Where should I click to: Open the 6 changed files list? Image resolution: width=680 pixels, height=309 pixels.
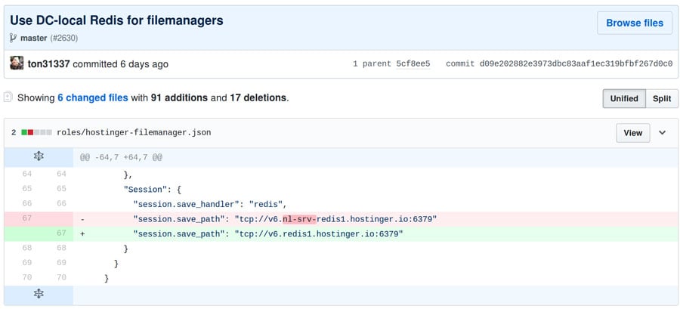[x=92, y=97]
